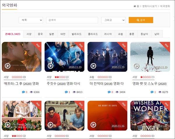Screen dimensions: 175x139
Task: Click star rating of 주짓수 (2)
Action: tap(60, 77)
